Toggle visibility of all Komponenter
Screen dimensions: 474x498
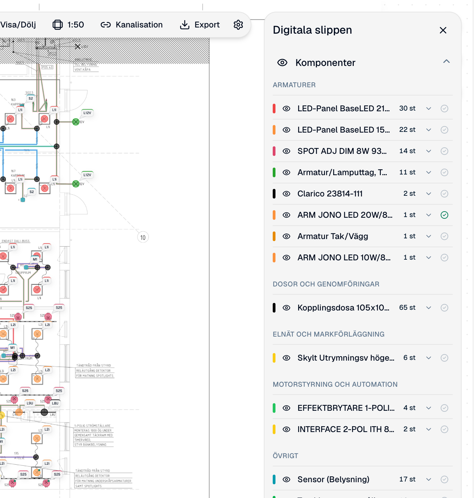(282, 63)
